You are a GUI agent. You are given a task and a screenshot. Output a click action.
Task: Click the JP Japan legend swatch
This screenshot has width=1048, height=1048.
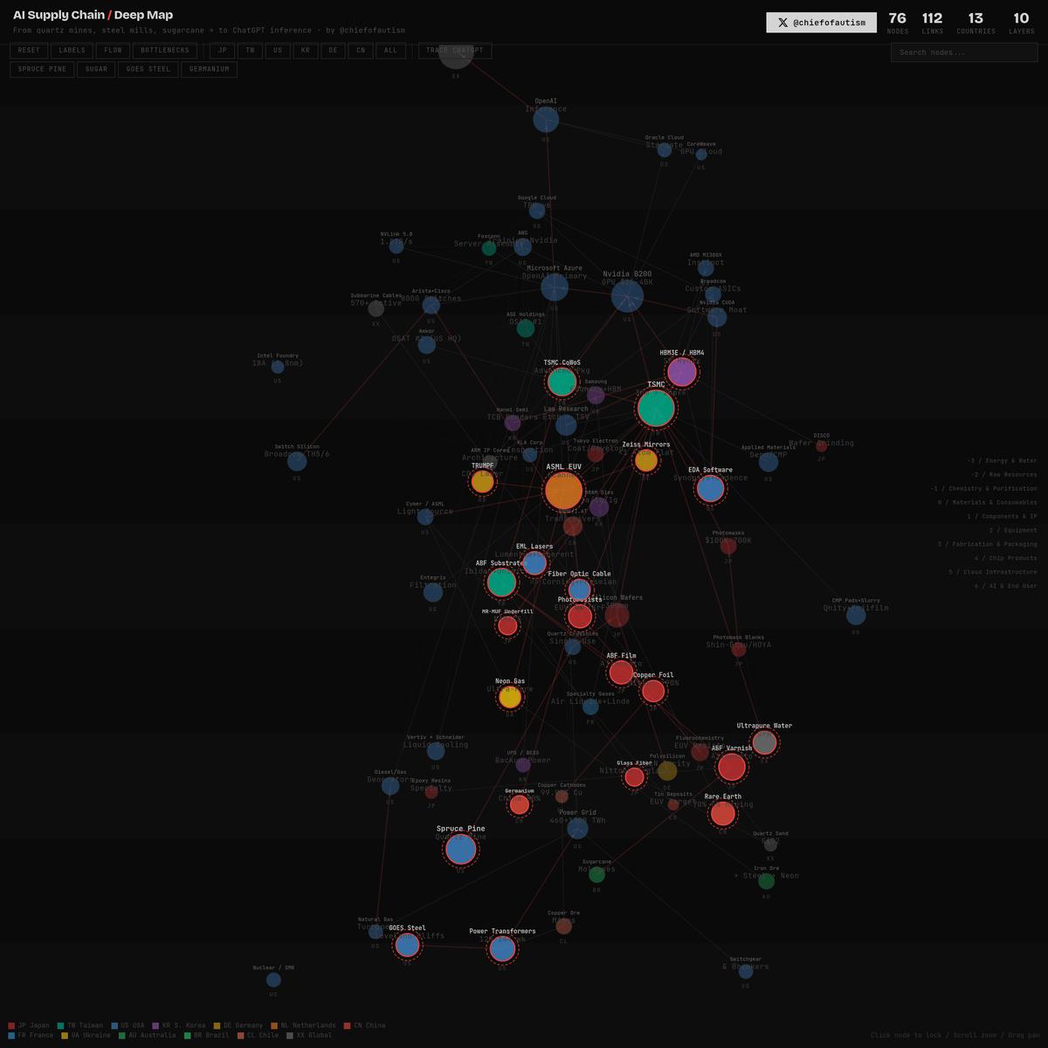point(11,1025)
